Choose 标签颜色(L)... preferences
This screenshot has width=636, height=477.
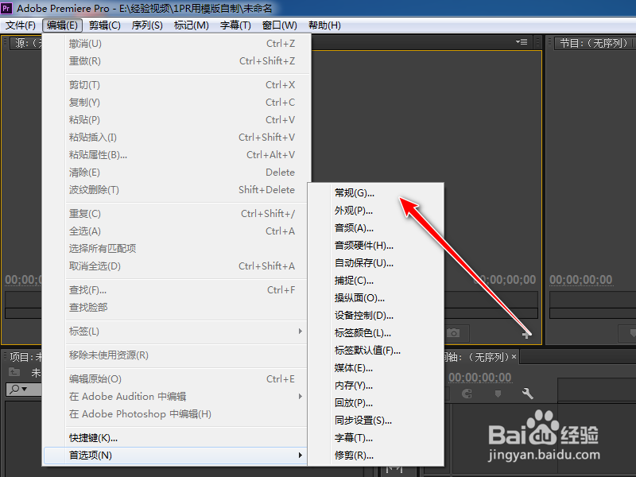tap(375, 333)
